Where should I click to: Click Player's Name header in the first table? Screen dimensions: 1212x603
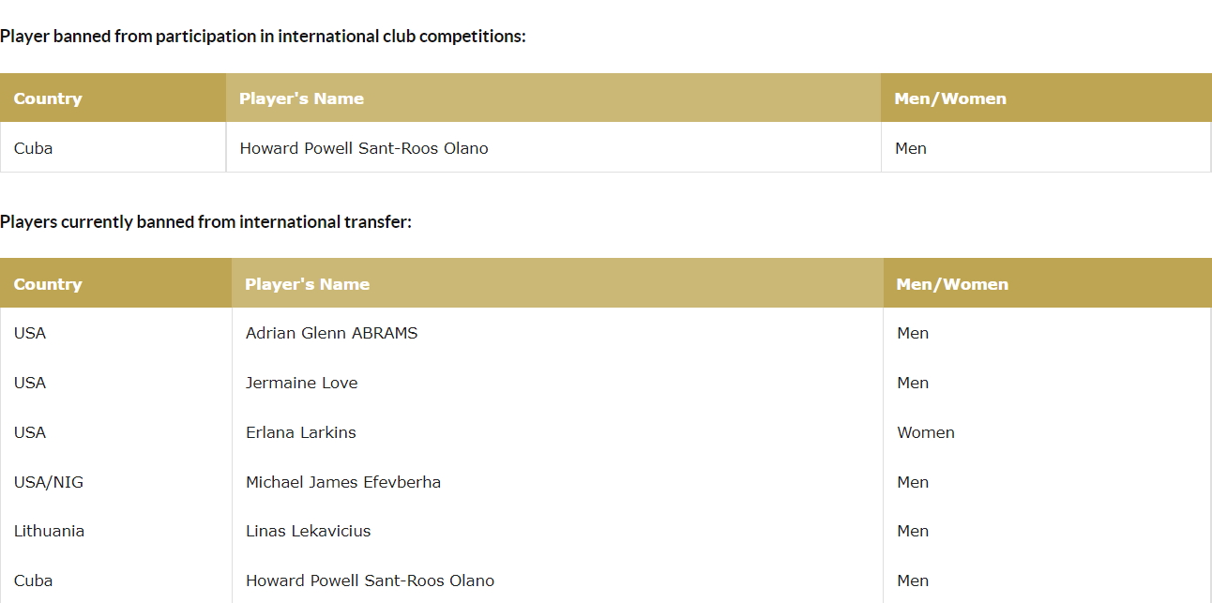[x=301, y=98]
